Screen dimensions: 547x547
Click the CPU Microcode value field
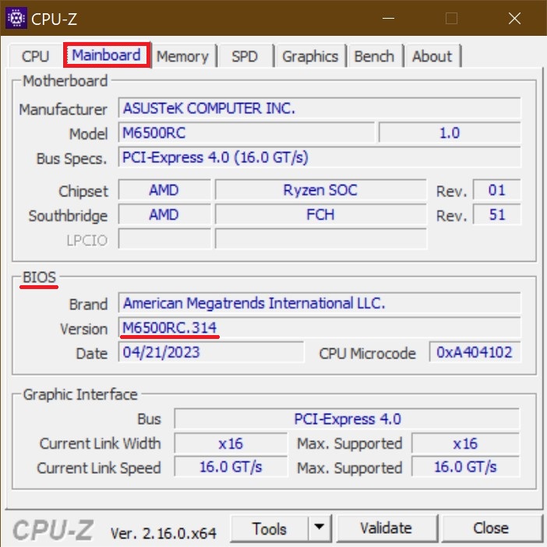[x=474, y=352]
